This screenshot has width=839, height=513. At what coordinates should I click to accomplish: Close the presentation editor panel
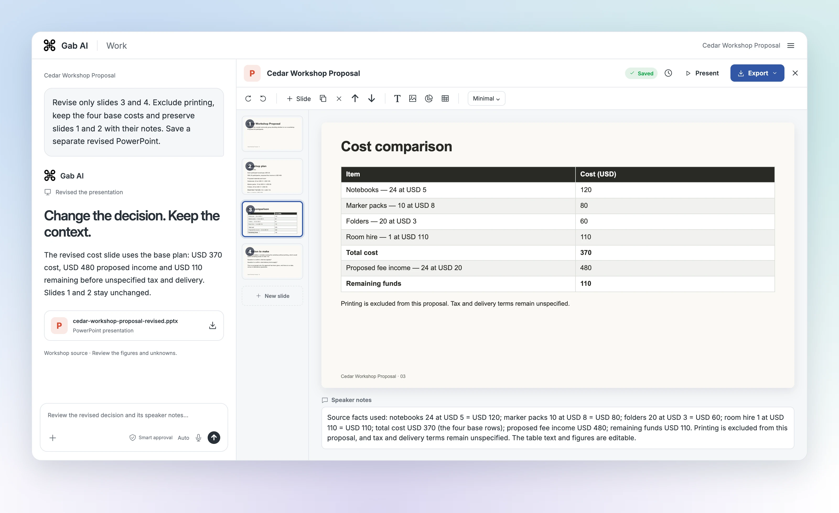click(795, 73)
